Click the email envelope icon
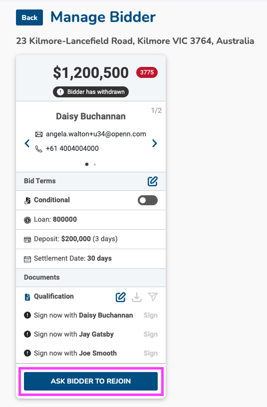 coord(39,134)
